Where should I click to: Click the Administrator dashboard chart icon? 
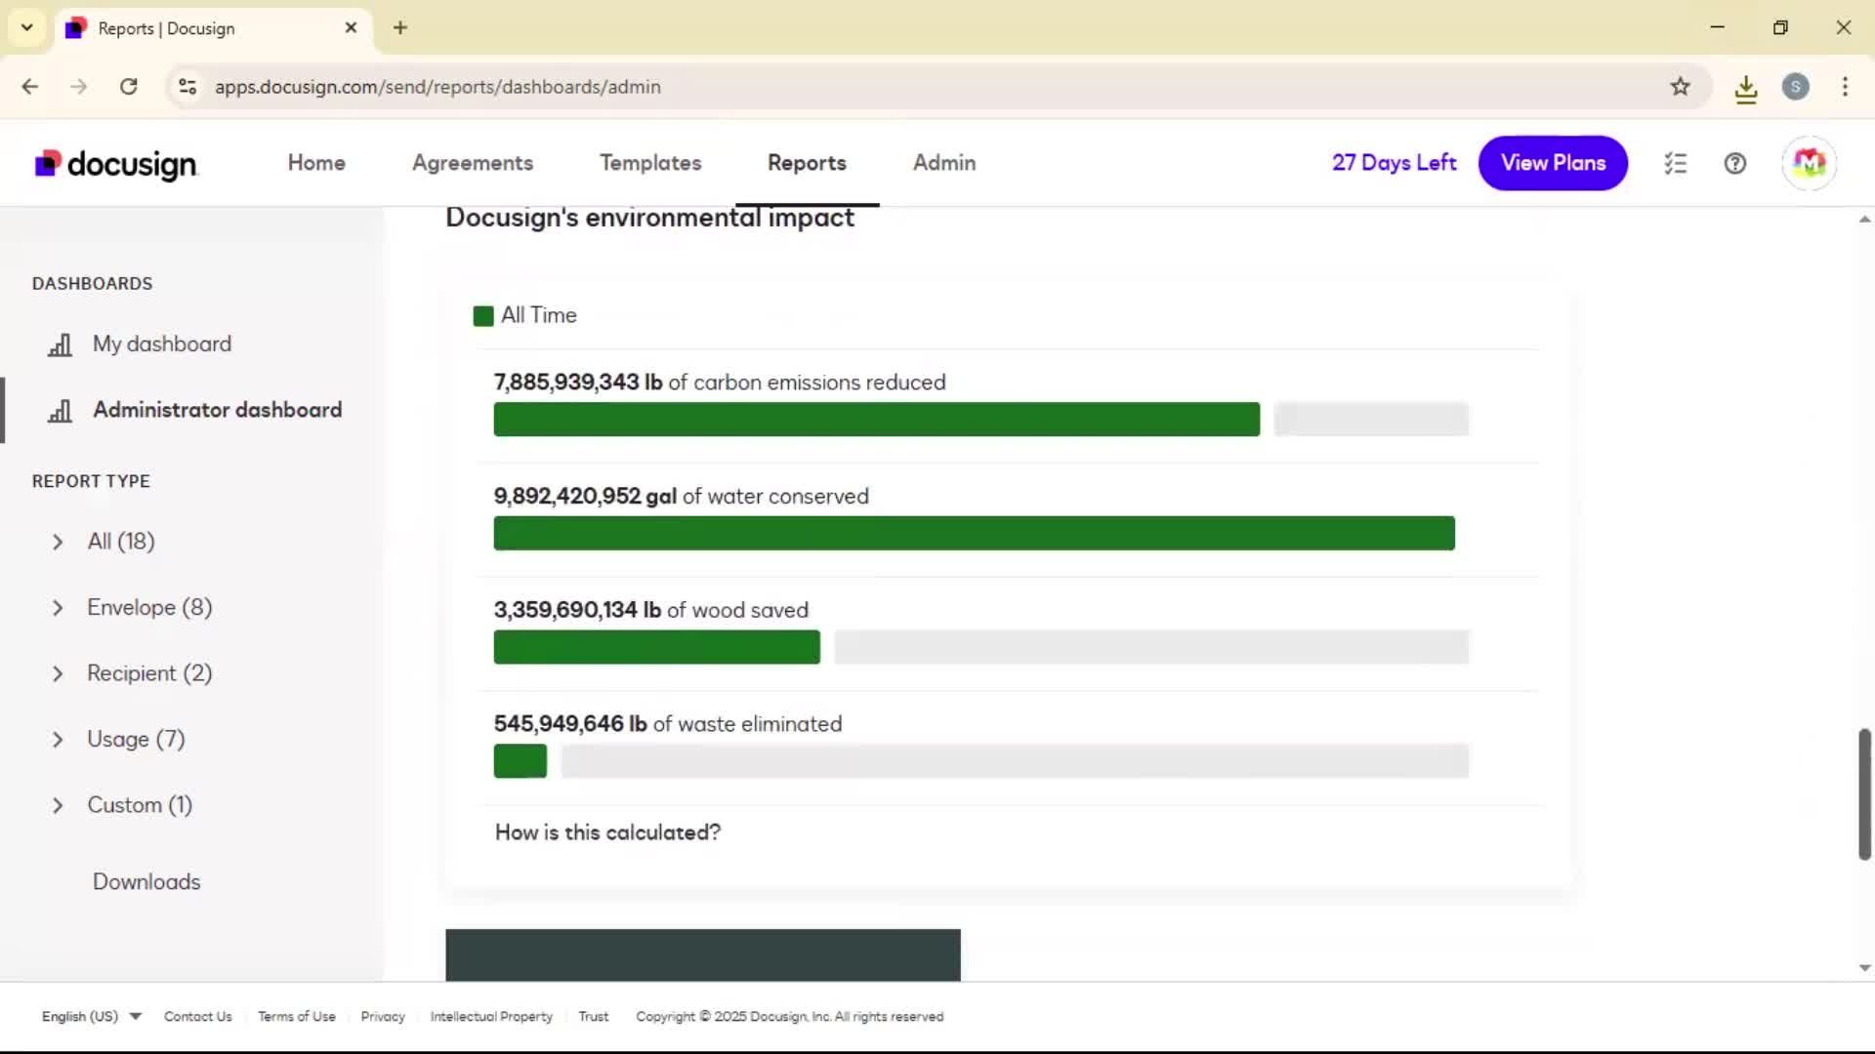[61, 411]
